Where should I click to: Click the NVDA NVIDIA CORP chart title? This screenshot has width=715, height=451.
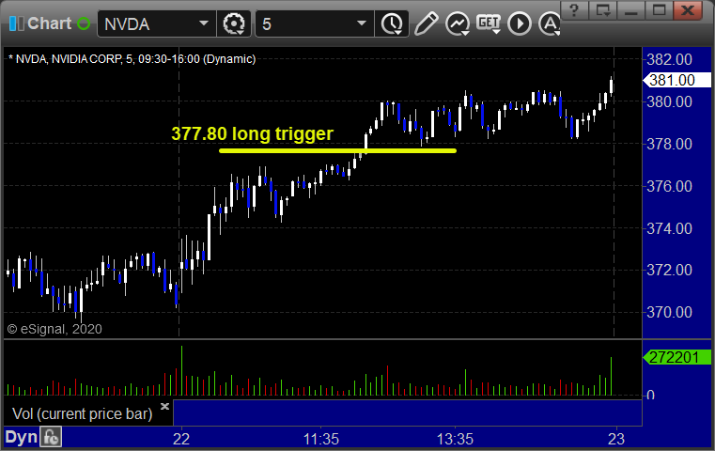coord(132,59)
